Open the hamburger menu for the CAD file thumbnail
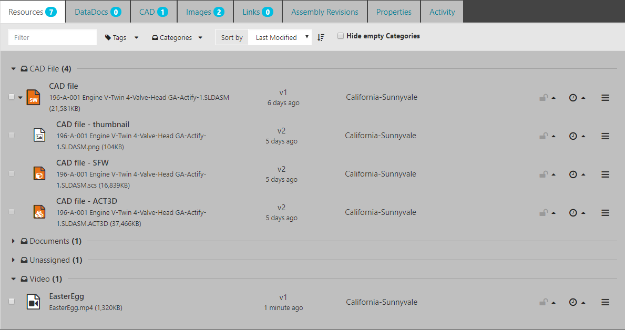 pyautogui.click(x=605, y=136)
